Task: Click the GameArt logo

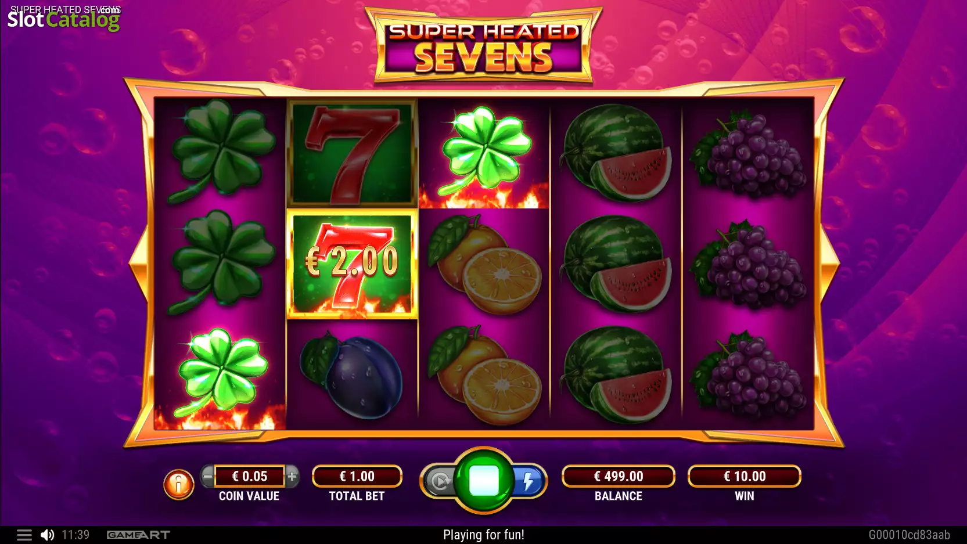Action: pyautogui.click(x=138, y=535)
